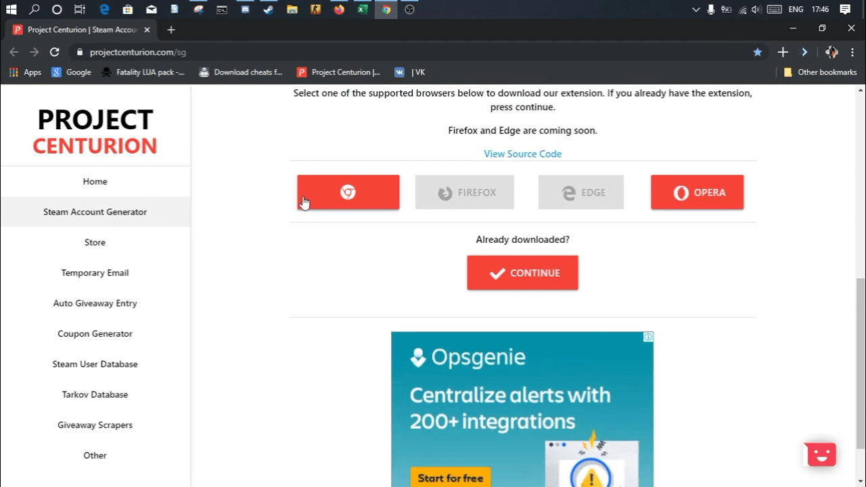Image resolution: width=866 pixels, height=487 pixels.
Task: Open the Store sidebar page
Action: pos(95,242)
